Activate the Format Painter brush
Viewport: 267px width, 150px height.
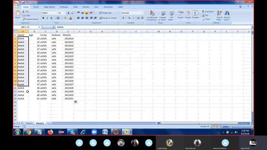[30, 19]
